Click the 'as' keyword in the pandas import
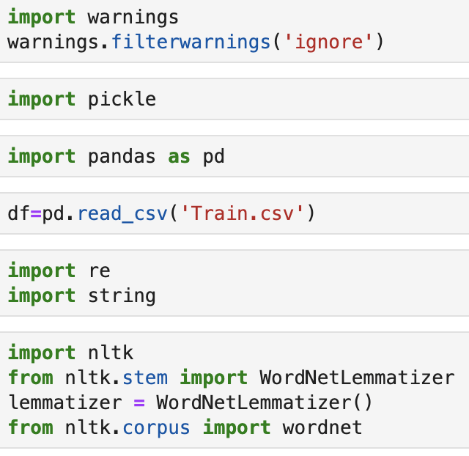 179,156
